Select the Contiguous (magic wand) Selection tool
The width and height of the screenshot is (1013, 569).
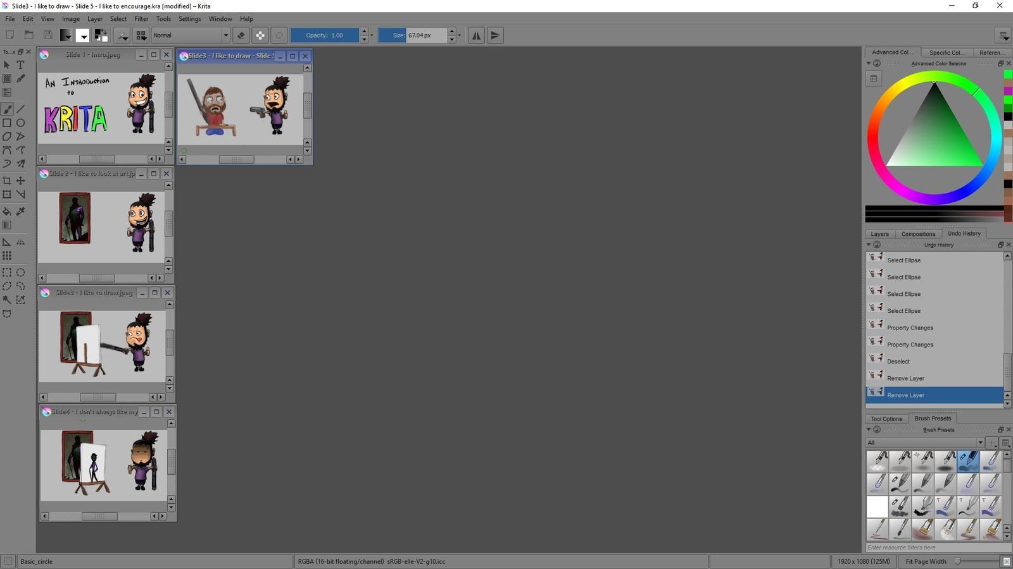pyautogui.click(x=7, y=300)
